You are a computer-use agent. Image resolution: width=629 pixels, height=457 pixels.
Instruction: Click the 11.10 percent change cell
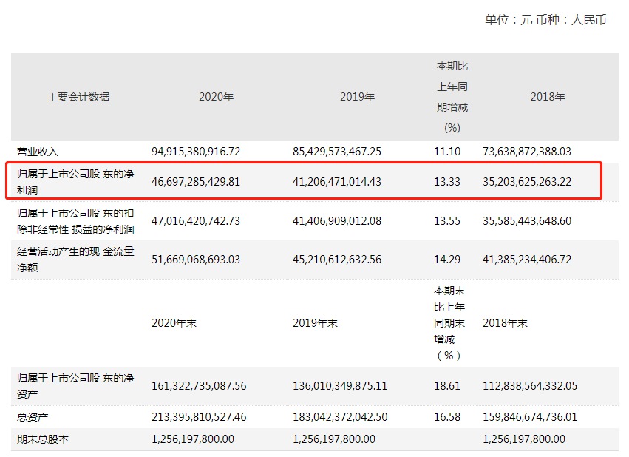pyautogui.click(x=448, y=151)
